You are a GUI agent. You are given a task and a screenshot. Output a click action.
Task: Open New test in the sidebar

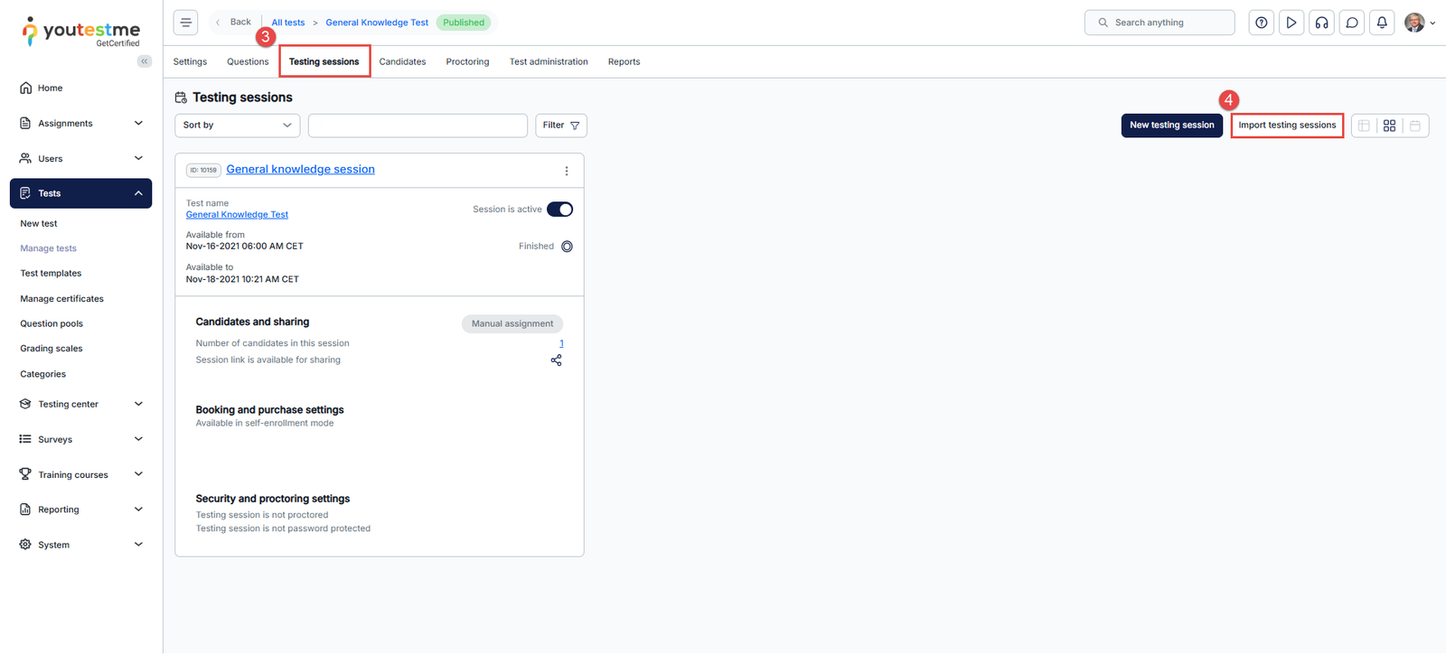point(39,224)
